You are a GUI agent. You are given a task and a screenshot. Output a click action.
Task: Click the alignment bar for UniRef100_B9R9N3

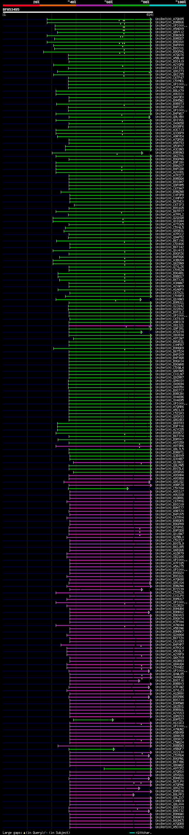pyautogui.click(x=97, y=153)
